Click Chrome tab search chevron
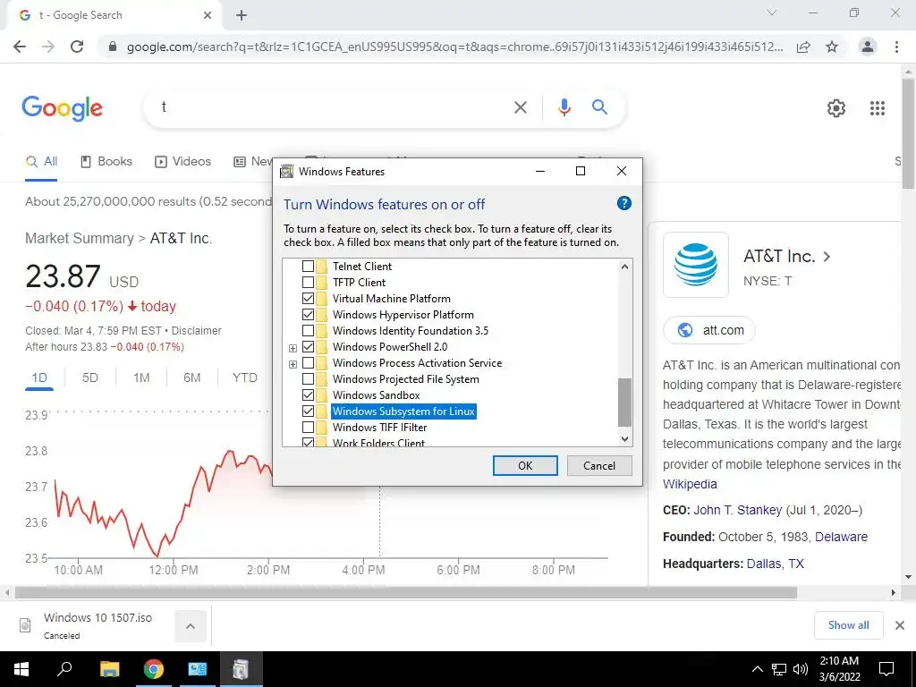 [x=772, y=13]
